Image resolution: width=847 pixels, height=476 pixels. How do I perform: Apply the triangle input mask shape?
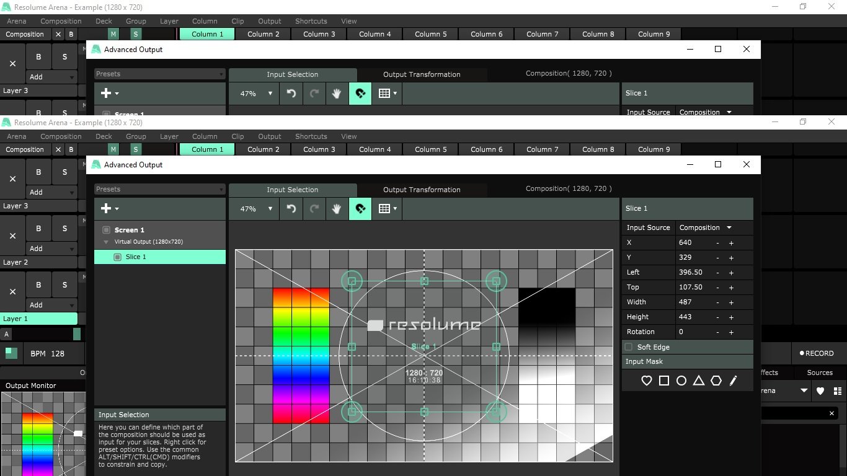pos(698,381)
